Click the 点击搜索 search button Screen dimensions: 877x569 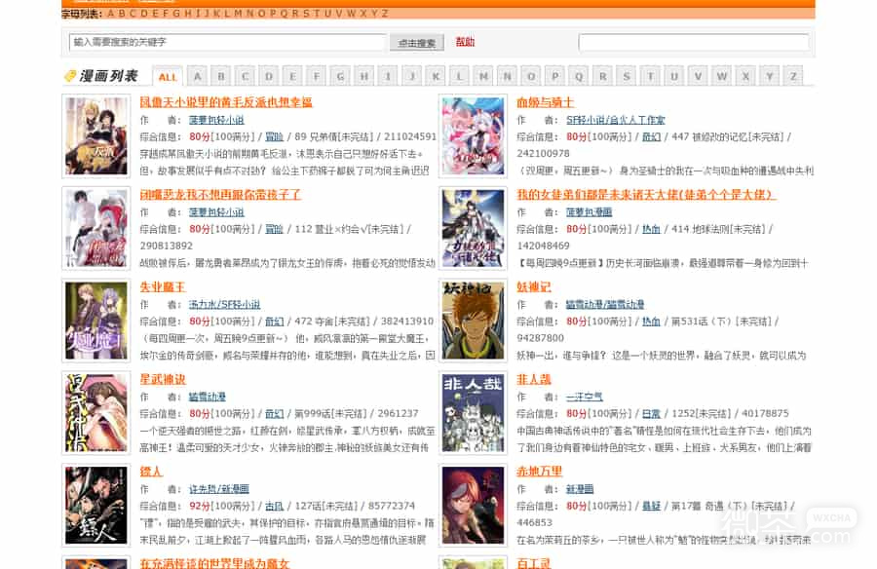417,43
